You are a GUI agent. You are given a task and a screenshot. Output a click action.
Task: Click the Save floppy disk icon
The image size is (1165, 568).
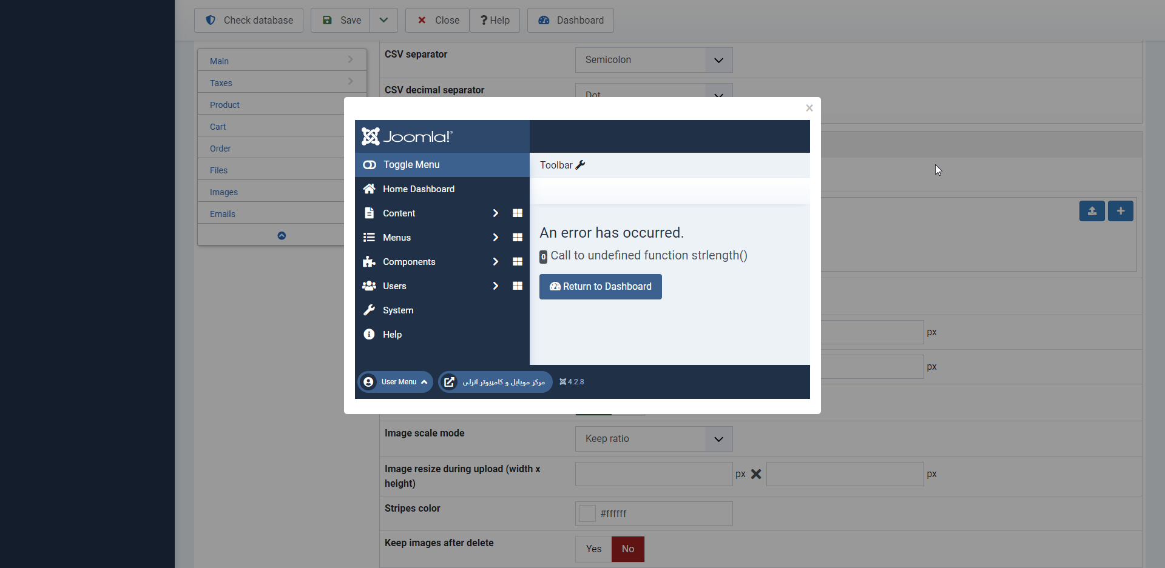(327, 20)
